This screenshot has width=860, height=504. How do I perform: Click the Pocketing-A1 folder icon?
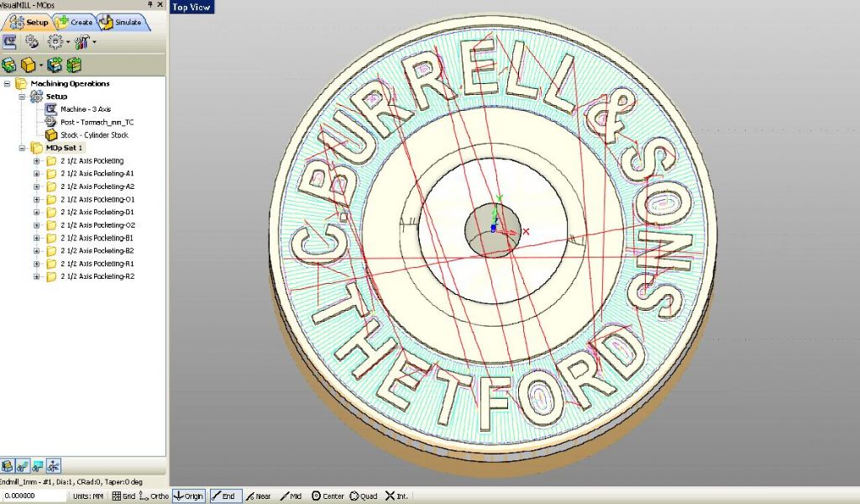pyautogui.click(x=51, y=173)
